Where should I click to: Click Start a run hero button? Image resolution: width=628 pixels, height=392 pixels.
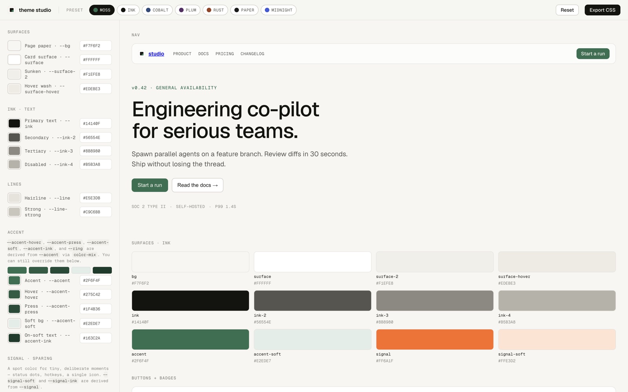(150, 185)
